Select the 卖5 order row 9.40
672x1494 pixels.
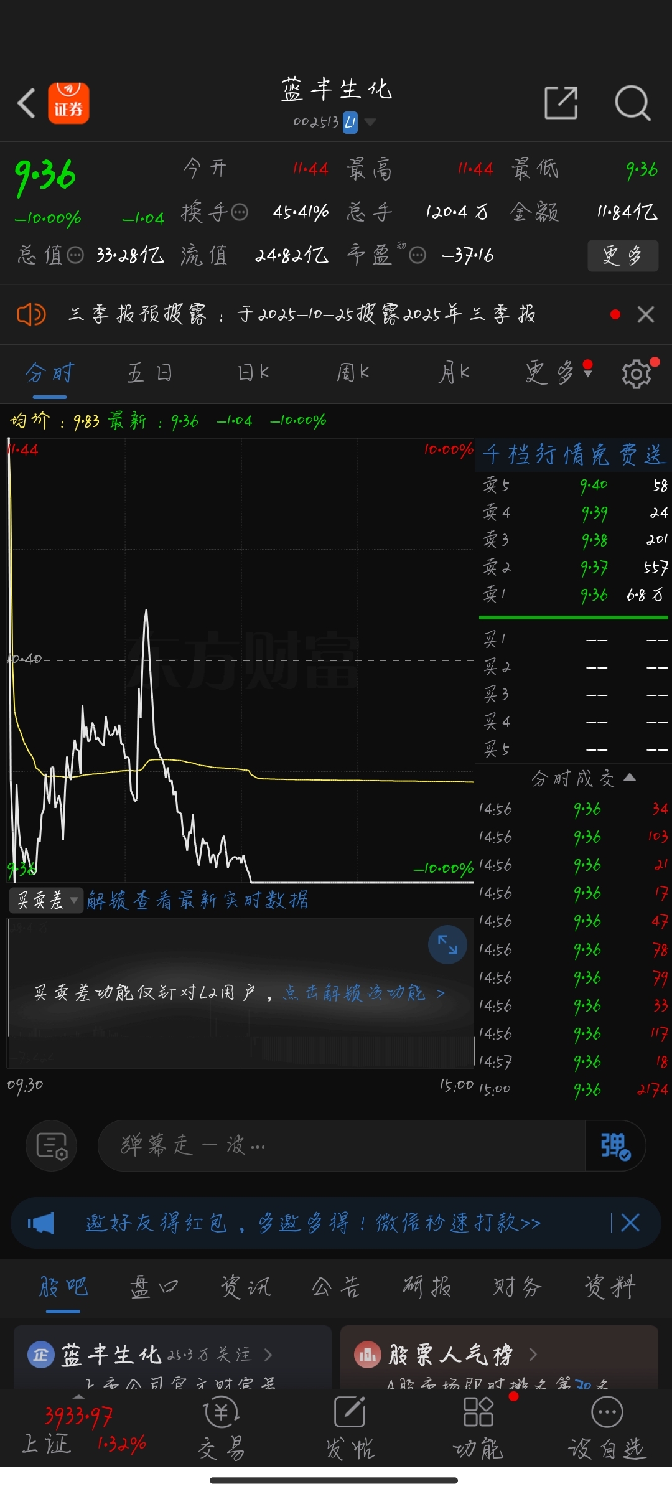573,486
